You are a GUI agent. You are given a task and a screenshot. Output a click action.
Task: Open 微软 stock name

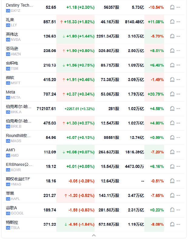click(x=10, y=78)
